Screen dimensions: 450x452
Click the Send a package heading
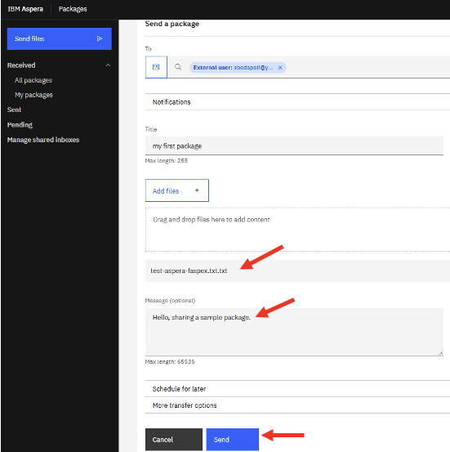click(172, 24)
